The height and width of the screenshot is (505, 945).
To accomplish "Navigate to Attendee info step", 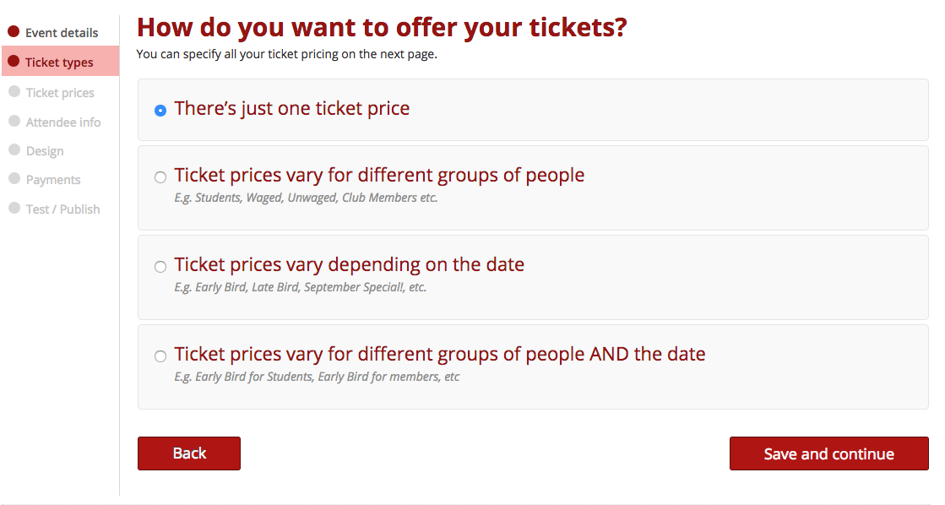I will click(63, 122).
